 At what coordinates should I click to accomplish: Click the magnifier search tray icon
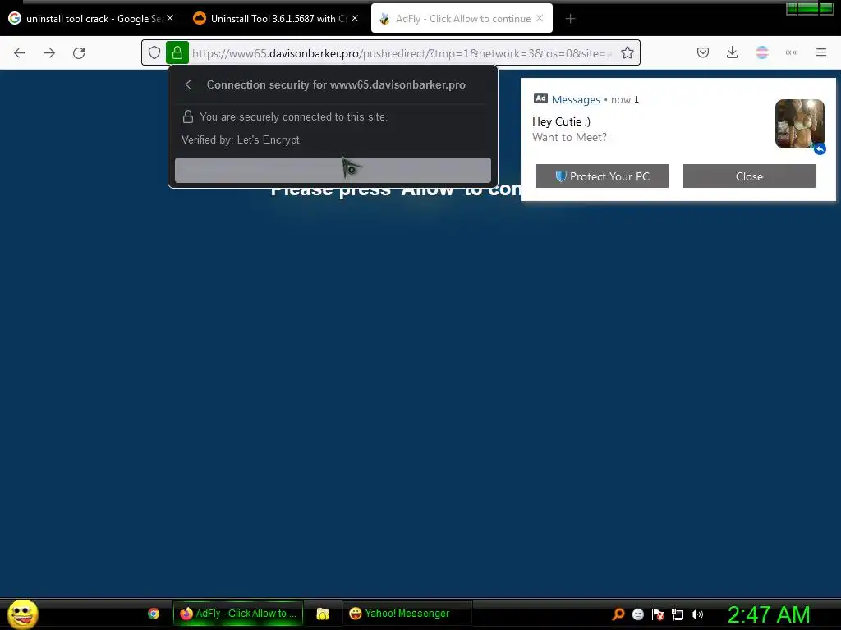(x=618, y=614)
